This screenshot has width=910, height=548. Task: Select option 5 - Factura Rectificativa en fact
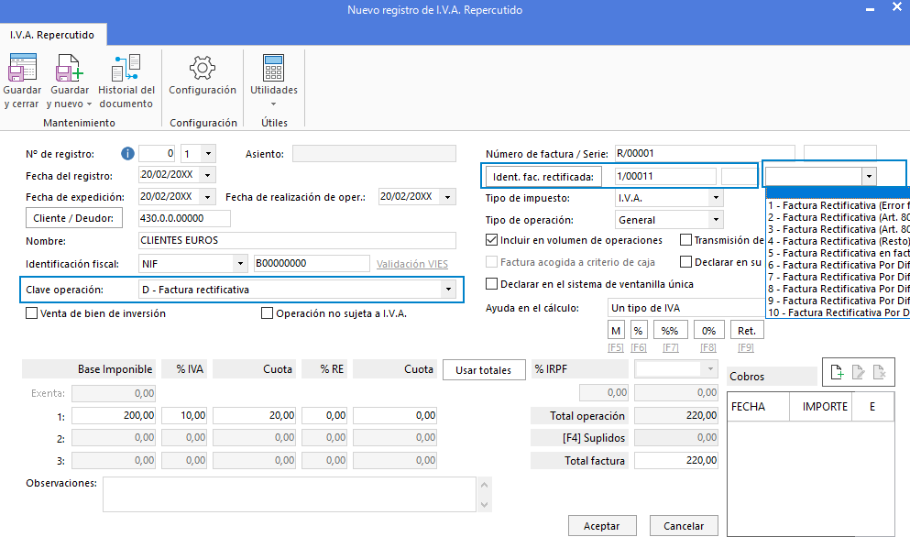838,253
